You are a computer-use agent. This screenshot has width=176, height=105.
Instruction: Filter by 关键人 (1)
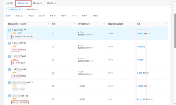click(x=19, y=15)
